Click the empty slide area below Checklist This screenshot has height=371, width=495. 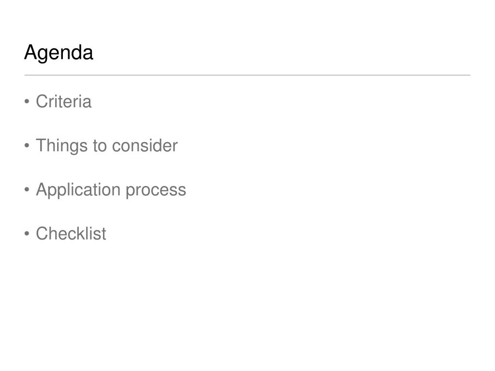point(247,303)
